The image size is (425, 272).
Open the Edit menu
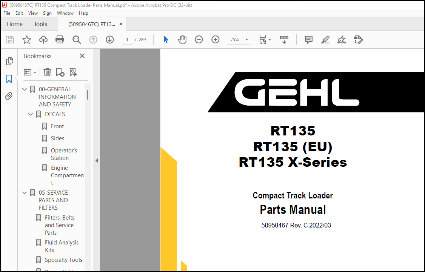pos(19,13)
